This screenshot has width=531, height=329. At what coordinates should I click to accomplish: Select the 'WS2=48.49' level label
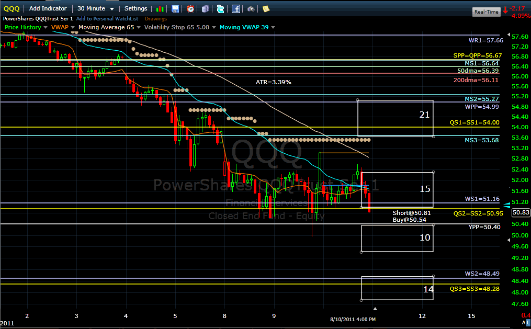482,274
